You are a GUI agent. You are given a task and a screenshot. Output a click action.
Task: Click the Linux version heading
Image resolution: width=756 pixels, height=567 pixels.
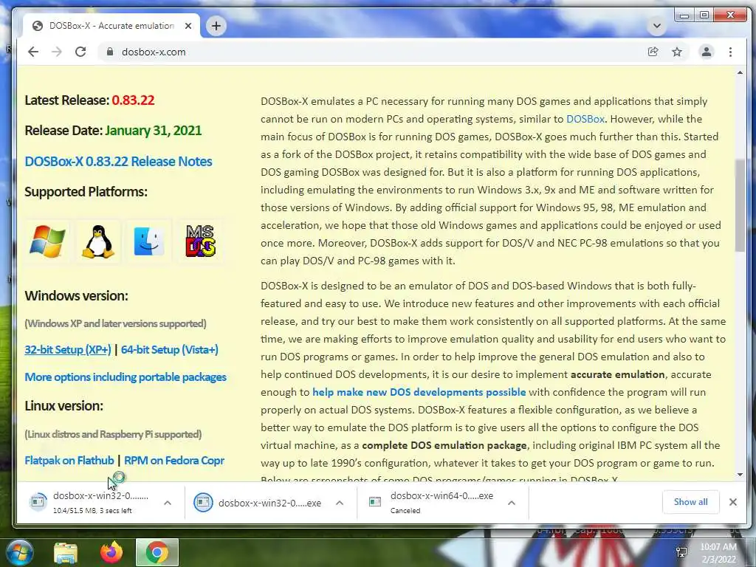coord(63,406)
